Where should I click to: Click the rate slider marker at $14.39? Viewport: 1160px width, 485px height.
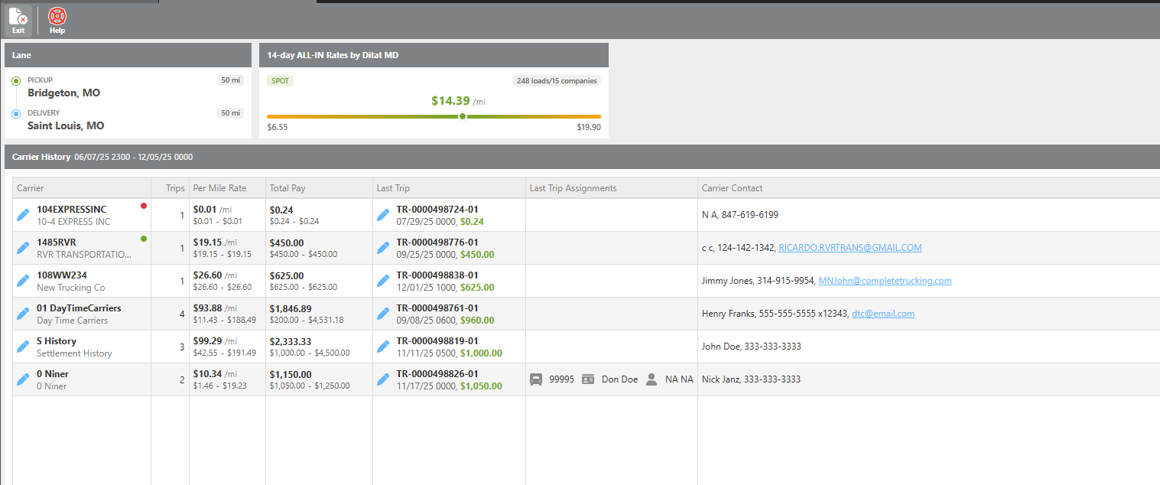[x=463, y=116]
